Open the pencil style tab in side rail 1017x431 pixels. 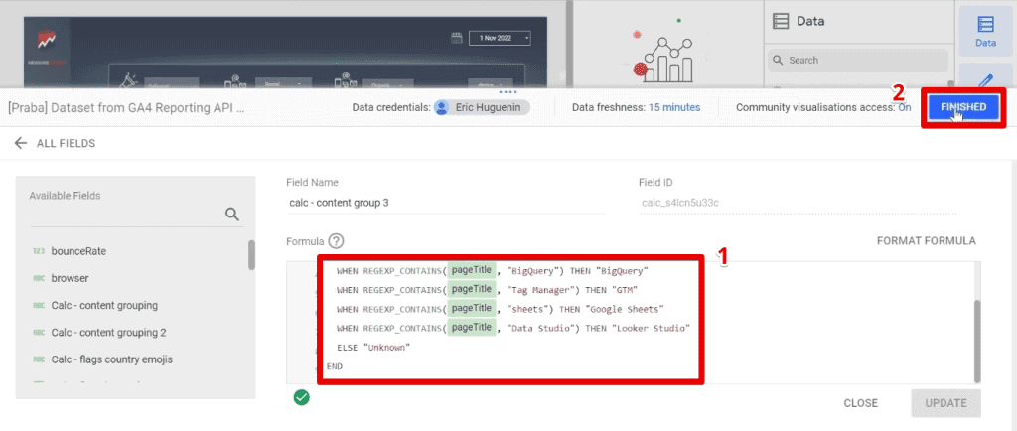985,81
